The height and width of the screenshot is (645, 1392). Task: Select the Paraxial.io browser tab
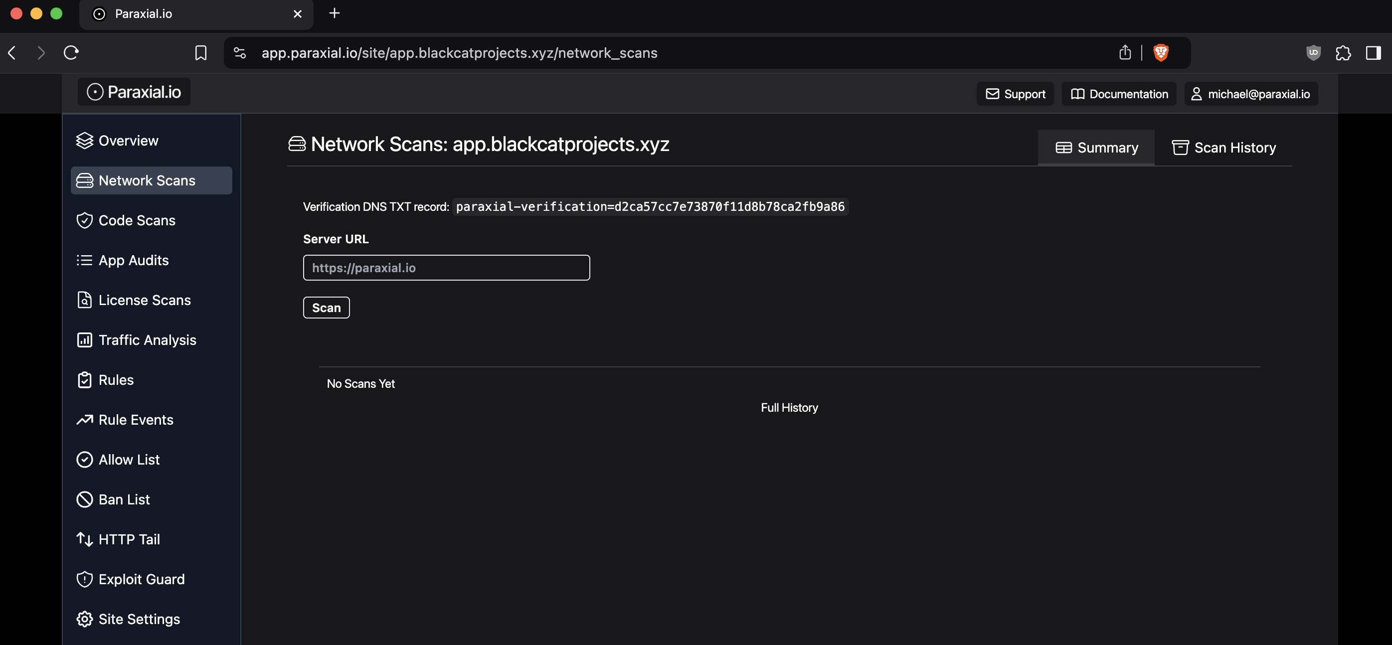point(196,14)
